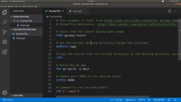Click the Ln 7, Col 22 status item
181x102 pixels.
pyautogui.click(x=116, y=100)
